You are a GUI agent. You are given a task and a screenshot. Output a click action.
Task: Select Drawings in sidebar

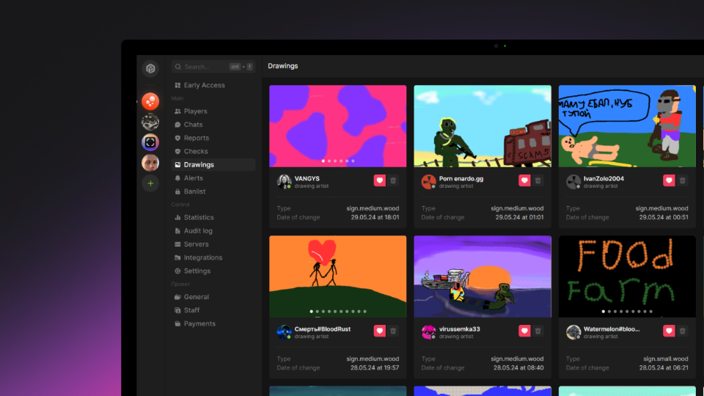[213, 164]
